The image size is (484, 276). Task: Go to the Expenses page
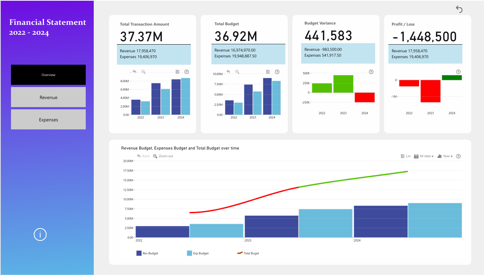[48, 120]
